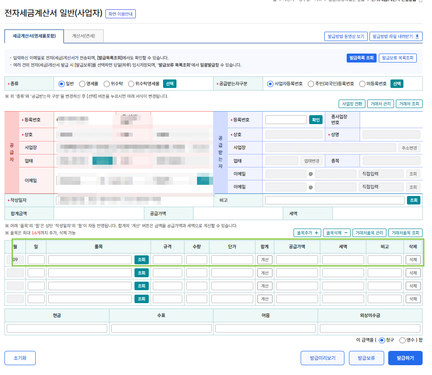Click 발급미리보기 preview button
The image size is (432, 375).
tap(323, 358)
